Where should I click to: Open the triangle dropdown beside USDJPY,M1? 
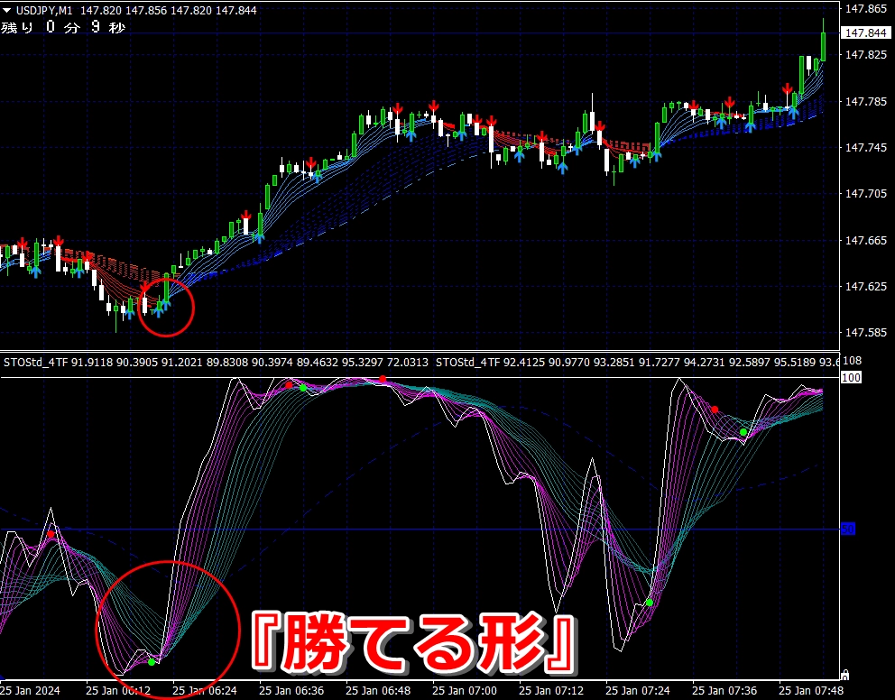click(7, 10)
